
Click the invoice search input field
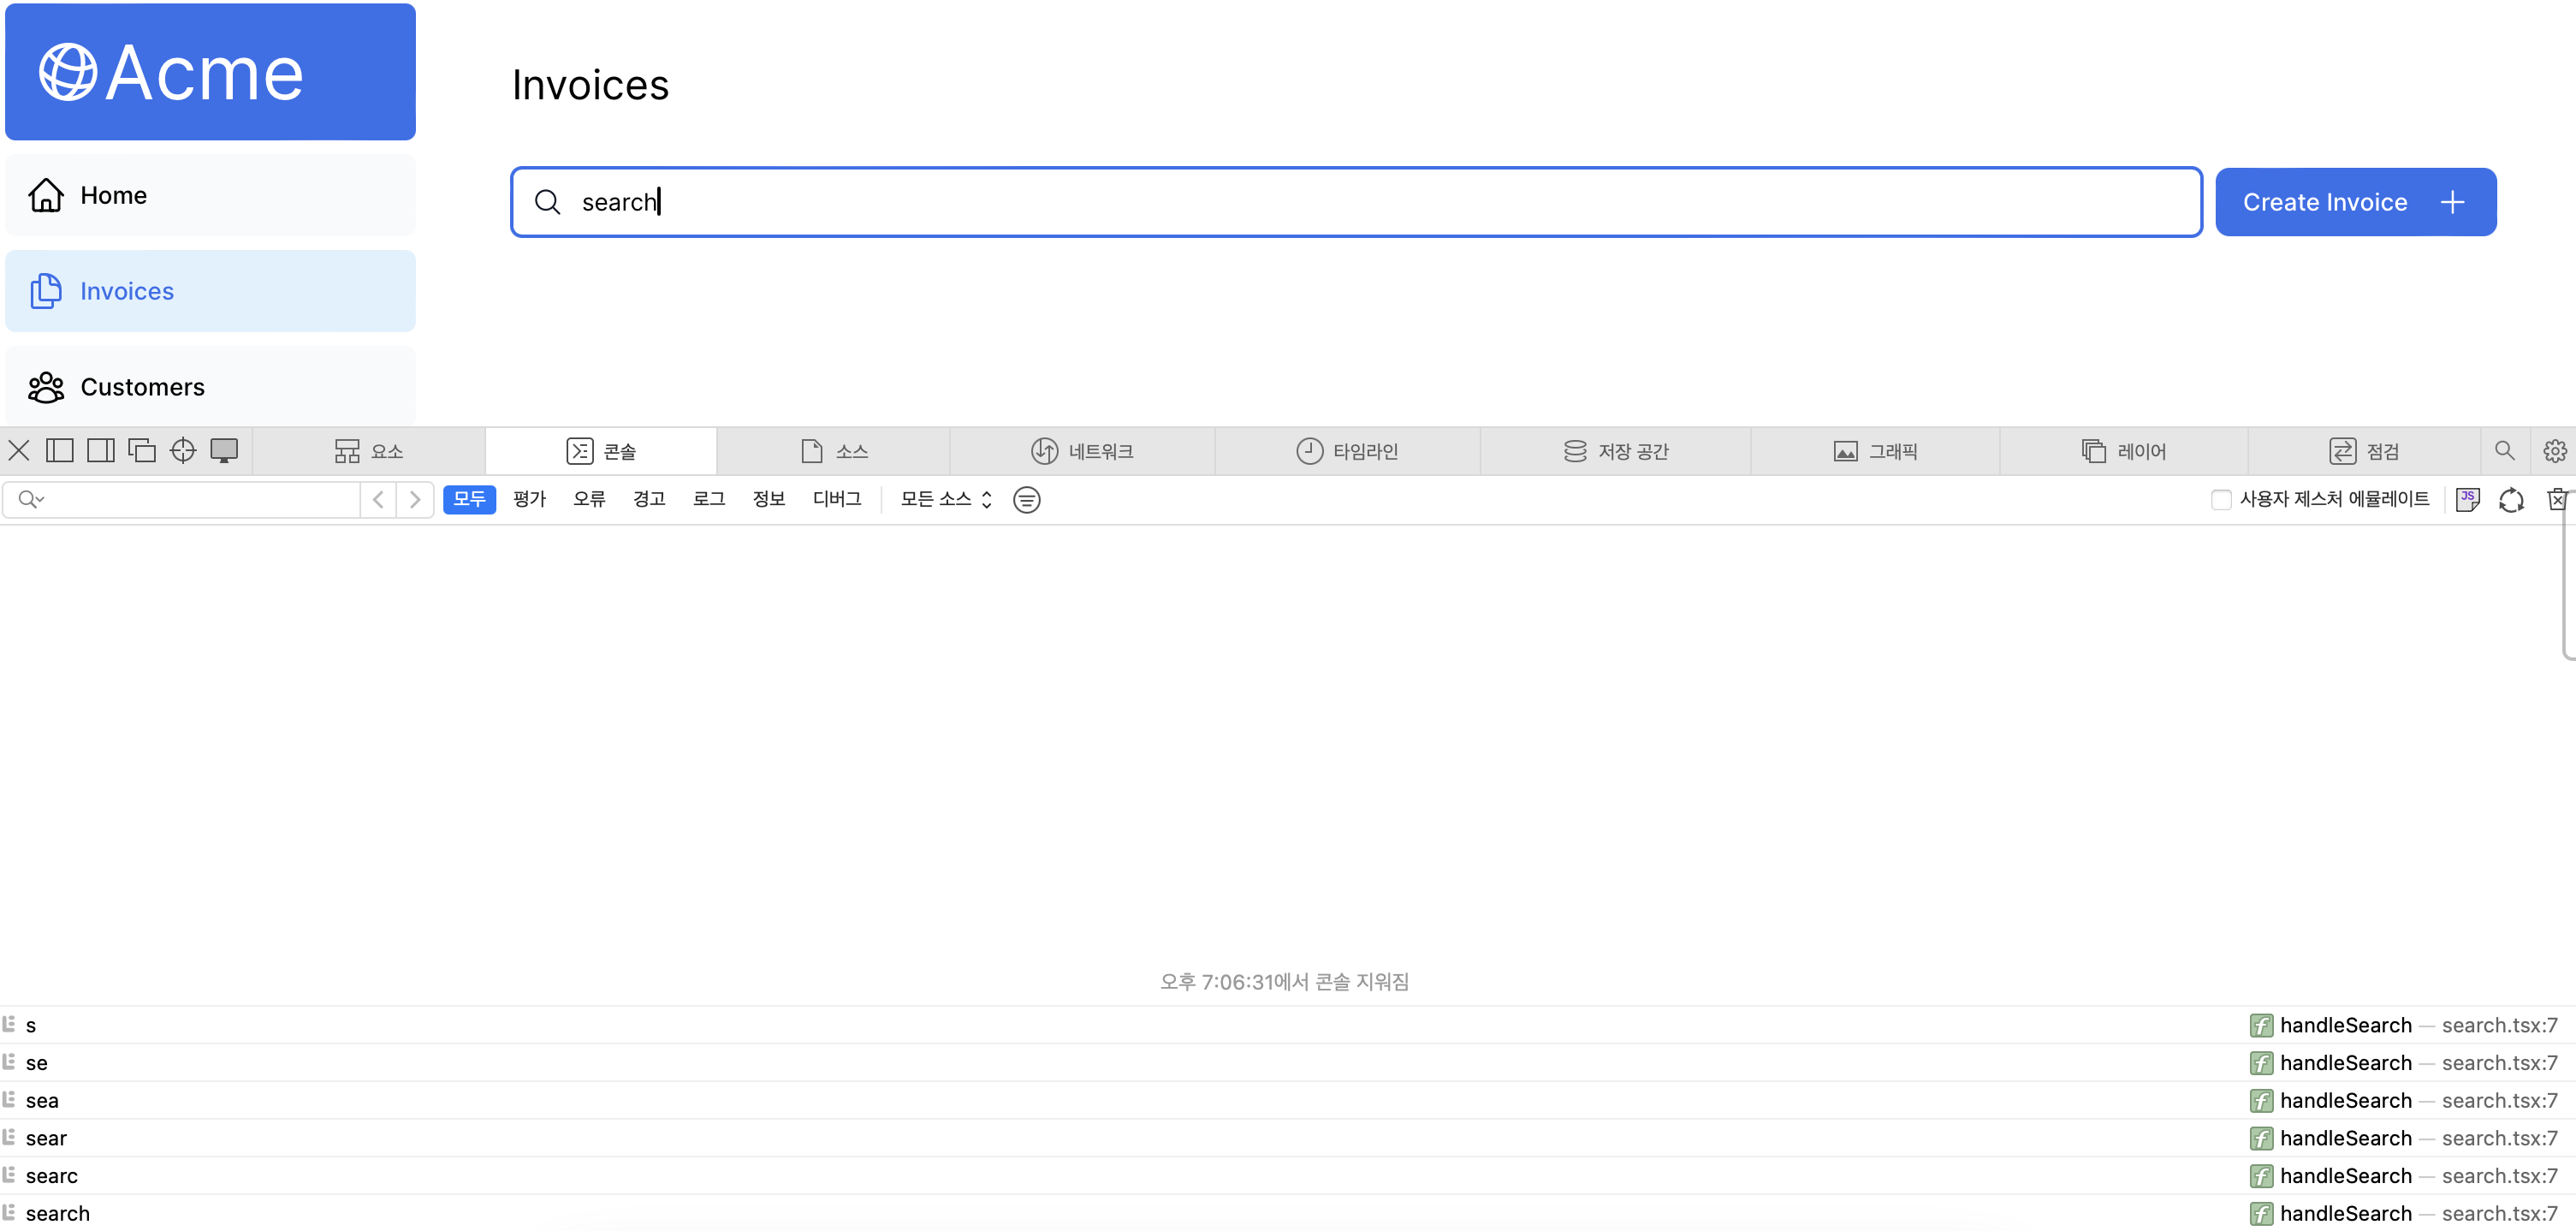click(x=1355, y=202)
